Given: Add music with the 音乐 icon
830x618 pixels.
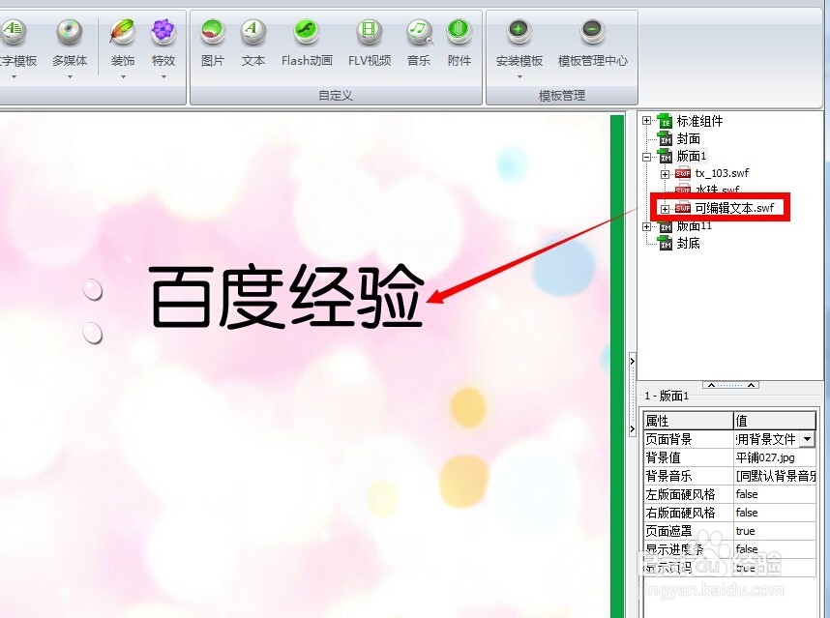Looking at the screenshot, I should [x=419, y=32].
